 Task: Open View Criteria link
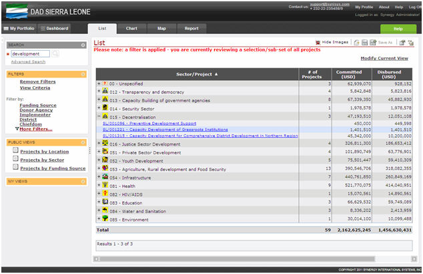35,88
